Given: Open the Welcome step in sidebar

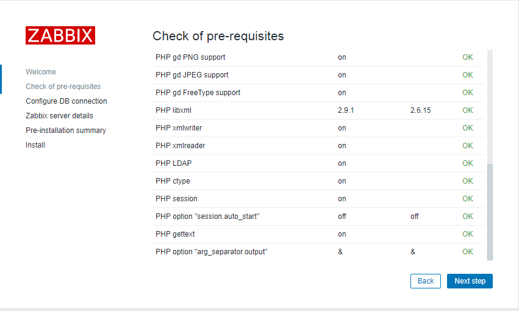Looking at the screenshot, I should pyautogui.click(x=41, y=72).
